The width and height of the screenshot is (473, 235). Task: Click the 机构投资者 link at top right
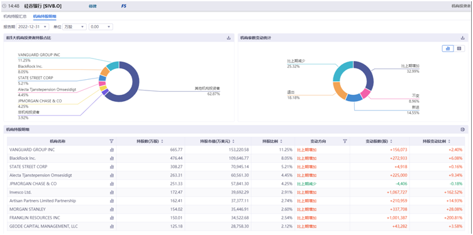[460, 6]
